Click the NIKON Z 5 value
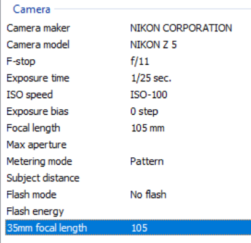The width and height of the screenshot is (251, 243). click(x=153, y=44)
